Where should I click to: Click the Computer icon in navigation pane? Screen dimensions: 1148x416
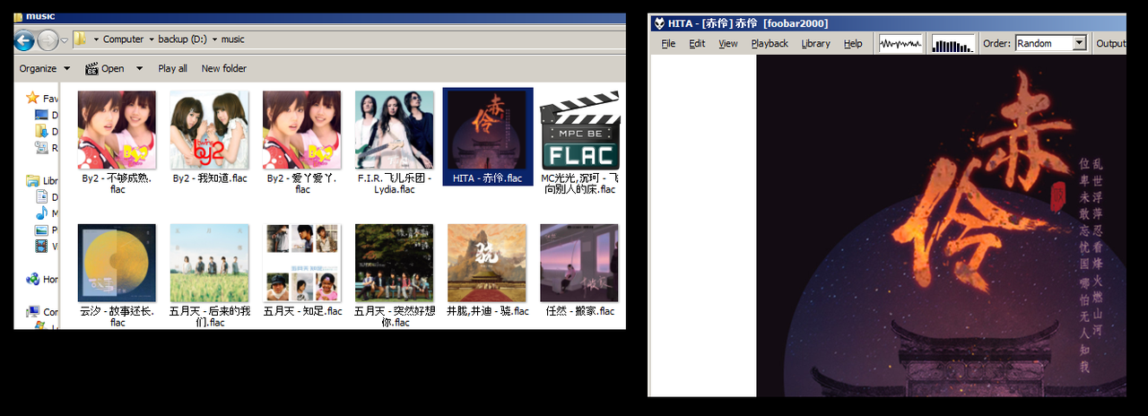pyautogui.click(x=32, y=312)
